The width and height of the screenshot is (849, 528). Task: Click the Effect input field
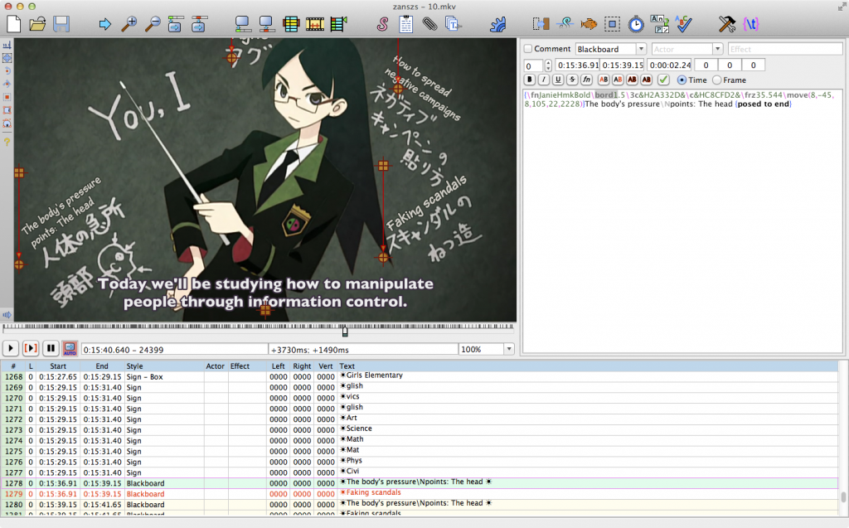[785, 49]
